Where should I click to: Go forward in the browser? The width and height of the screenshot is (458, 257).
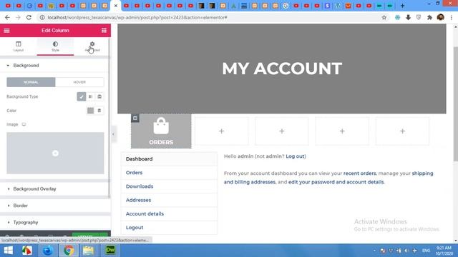(x=18, y=17)
